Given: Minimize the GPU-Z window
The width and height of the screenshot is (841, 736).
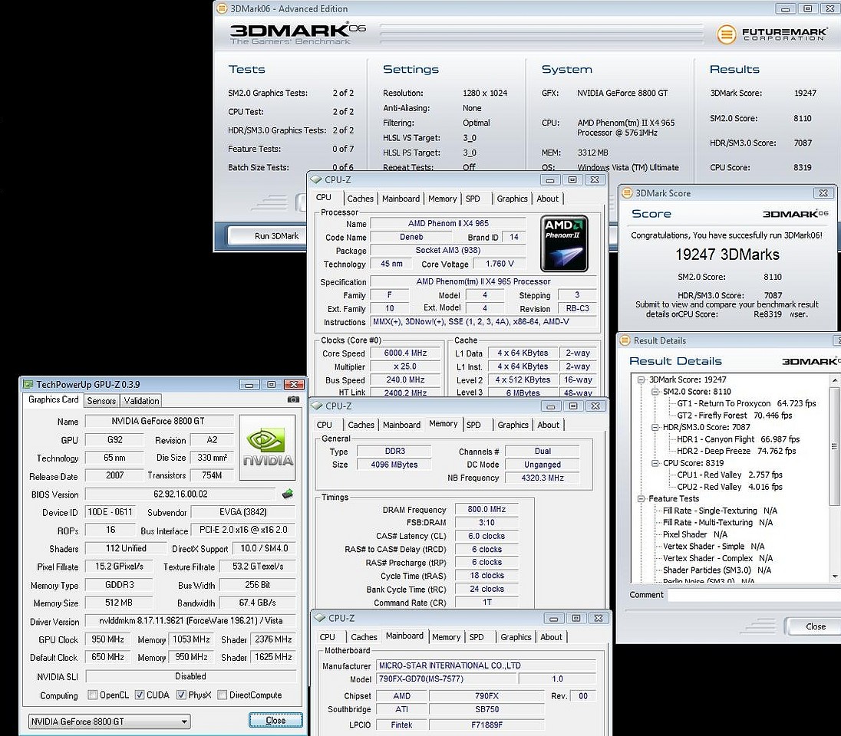Looking at the screenshot, I should pos(249,384).
